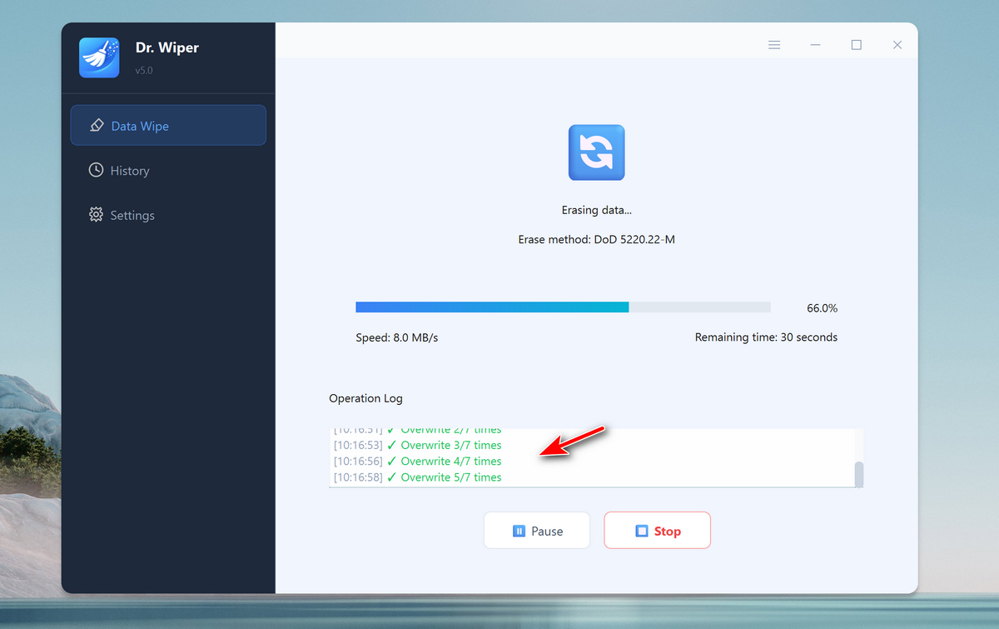Image resolution: width=999 pixels, height=629 pixels.
Task: Open the hamburger menu in title bar
Action: pyautogui.click(x=774, y=45)
